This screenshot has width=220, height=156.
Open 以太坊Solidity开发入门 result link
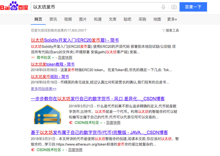(x=75, y=40)
